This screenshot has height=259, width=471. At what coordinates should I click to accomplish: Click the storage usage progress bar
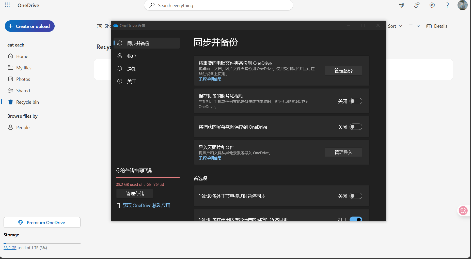click(x=148, y=177)
